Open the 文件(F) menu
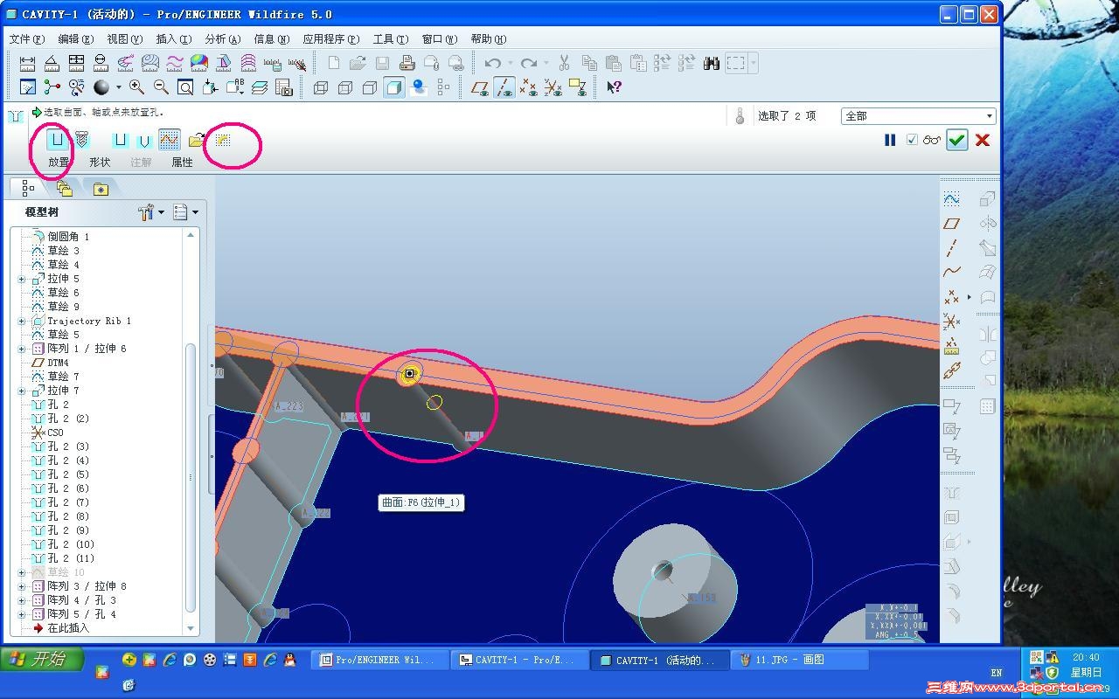This screenshot has width=1119, height=699. [26, 39]
